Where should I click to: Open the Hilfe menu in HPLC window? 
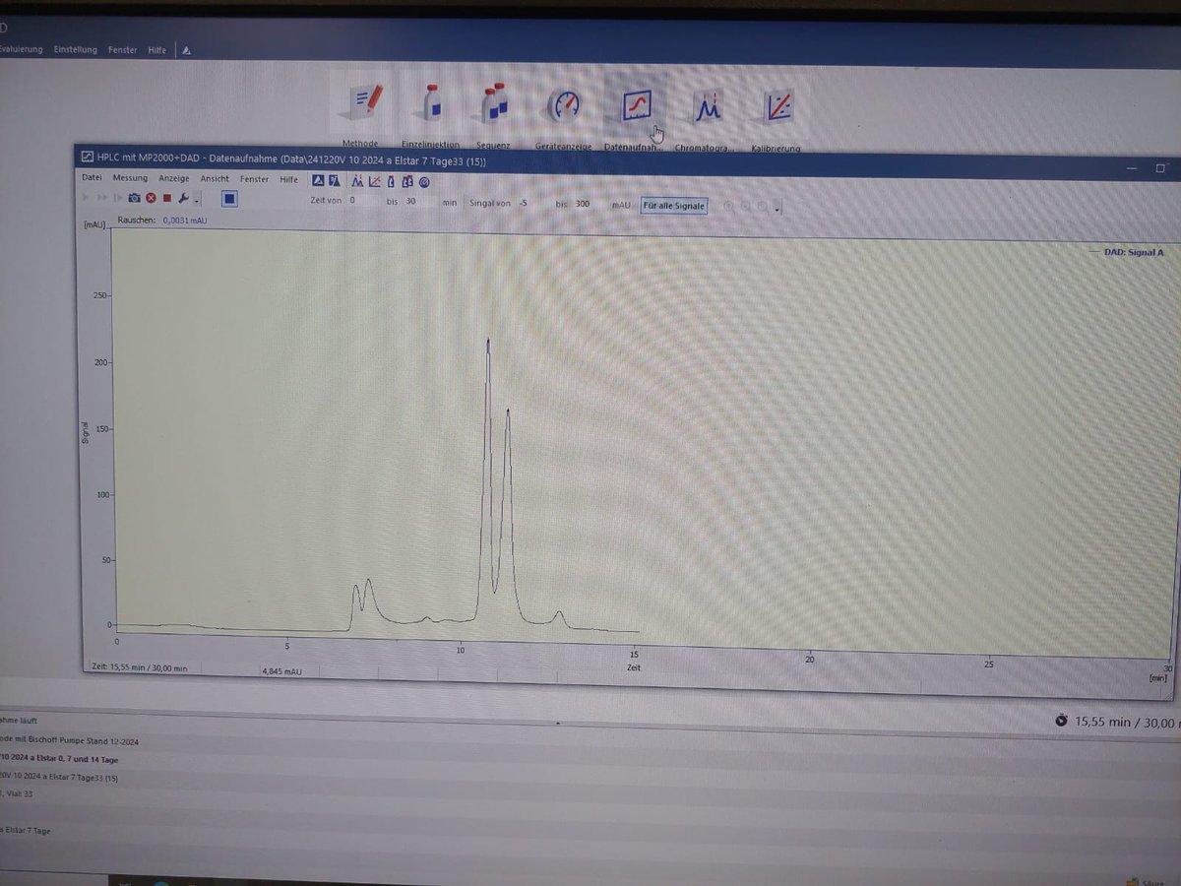pyautogui.click(x=288, y=179)
